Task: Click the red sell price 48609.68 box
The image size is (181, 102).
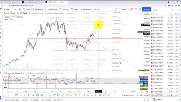Action: coord(7,16)
